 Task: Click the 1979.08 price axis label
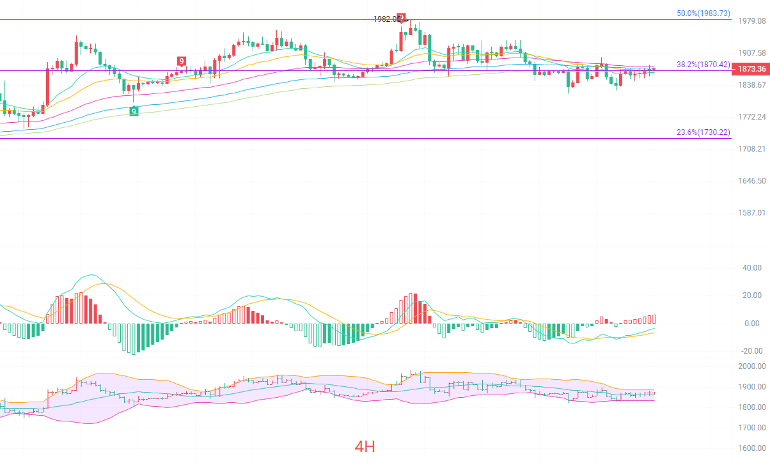click(x=751, y=21)
